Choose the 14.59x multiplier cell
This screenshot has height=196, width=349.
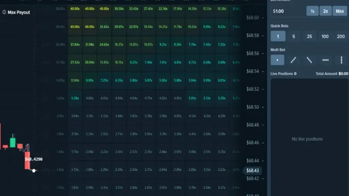coord(193,9)
